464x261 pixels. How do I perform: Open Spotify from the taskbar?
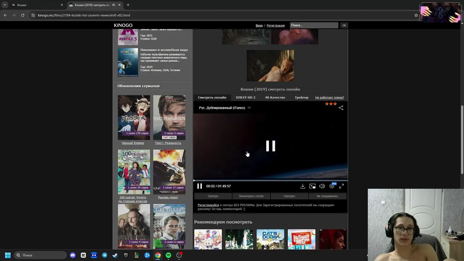pyautogui.click(x=168, y=255)
